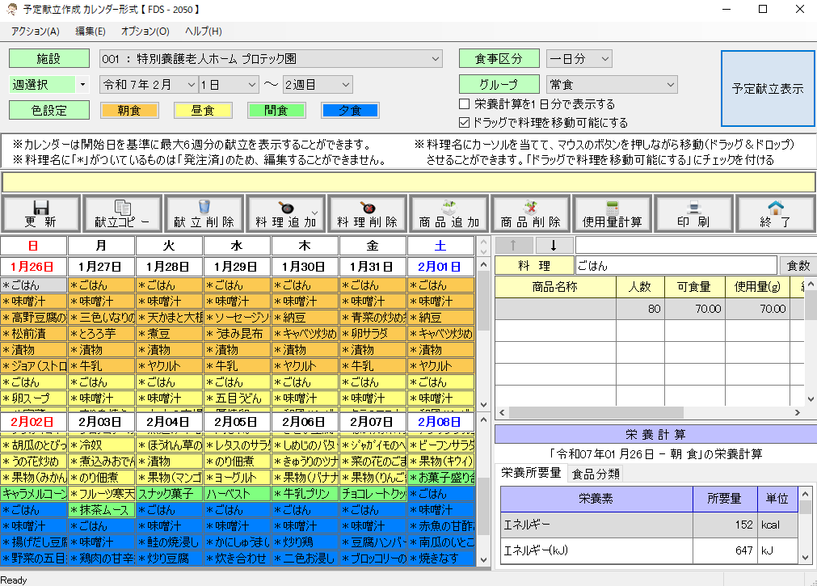Click the 献立削除 trash icon to delete menu
The image size is (817, 586).
(204, 213)
